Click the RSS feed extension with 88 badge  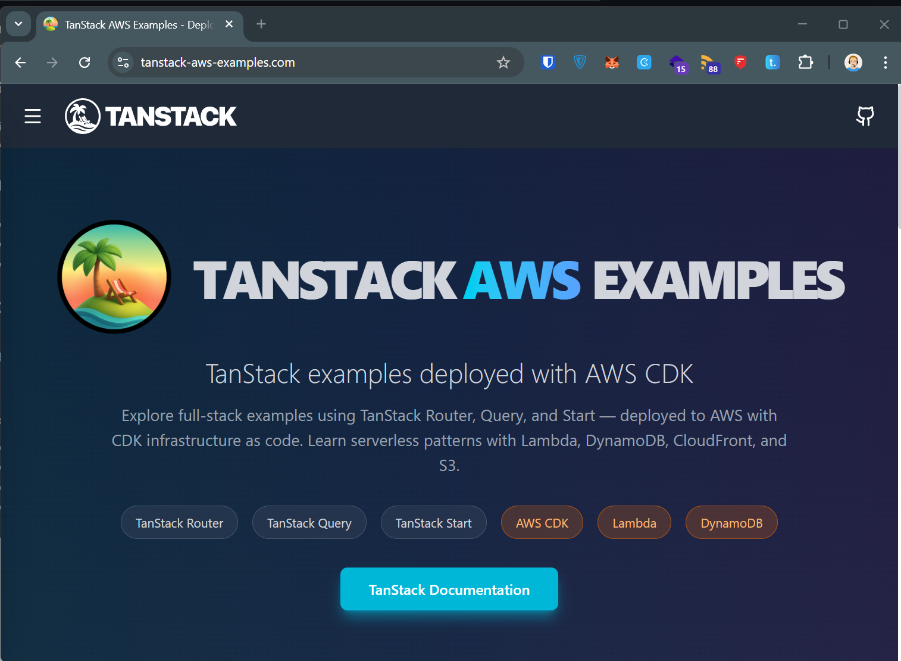708,63
